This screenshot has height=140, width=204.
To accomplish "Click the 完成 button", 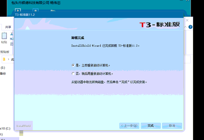I will pos(151,126).
